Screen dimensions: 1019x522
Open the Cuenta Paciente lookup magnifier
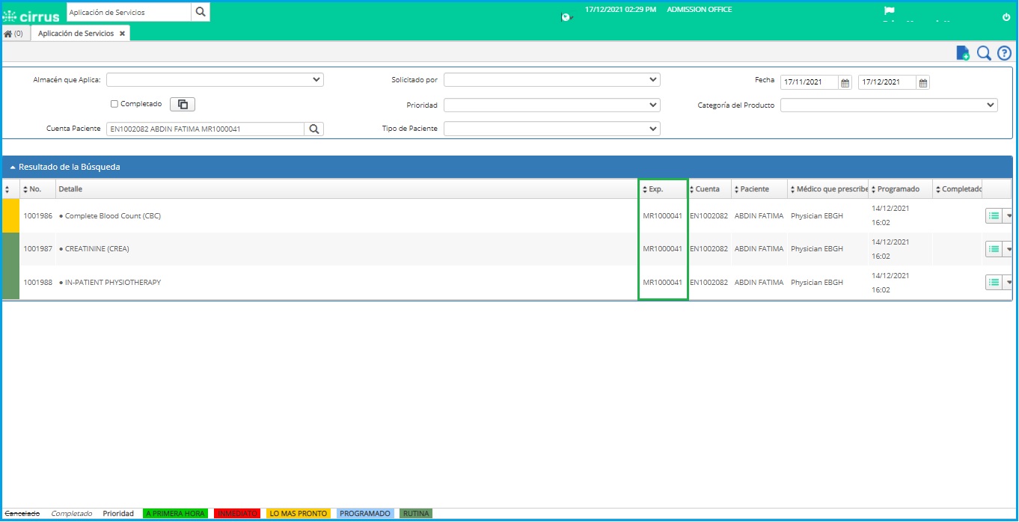(313, 128)
